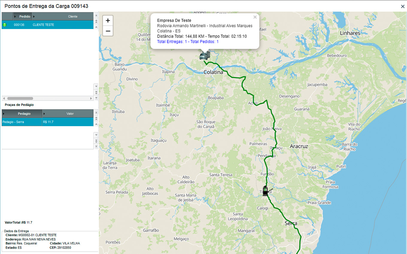Click the toll booth marker on route
407x254 pixels.
265,191
